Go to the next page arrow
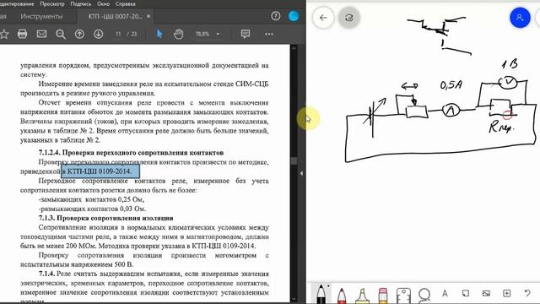This screenshot has width=540, height=304. pyautogui.click(x=99, y=34)
